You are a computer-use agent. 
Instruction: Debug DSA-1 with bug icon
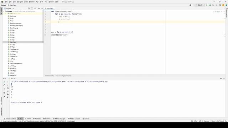(210, 5)
